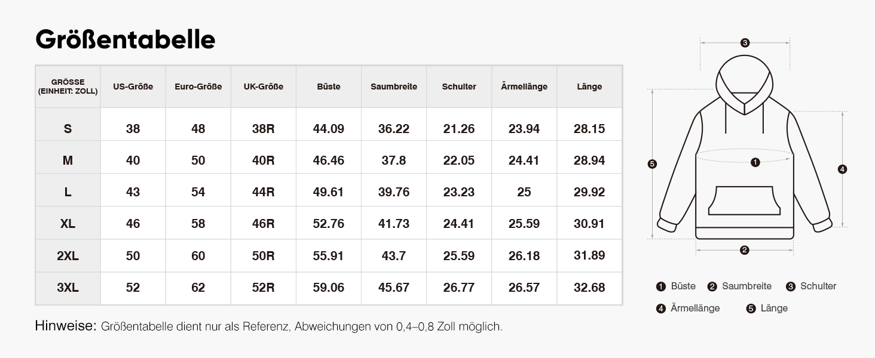Click the Büste marker 1 on hoodie diagram
The image size is (875, 358).
pyautogui.click(x=755, y=162)
